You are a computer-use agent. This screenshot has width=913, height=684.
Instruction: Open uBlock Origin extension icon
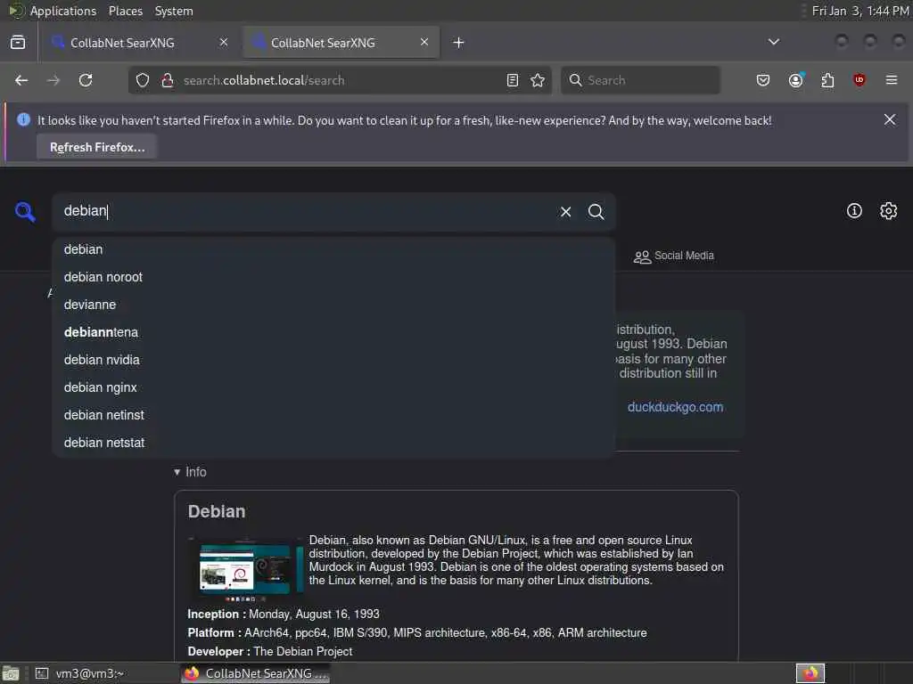point(859,80)
